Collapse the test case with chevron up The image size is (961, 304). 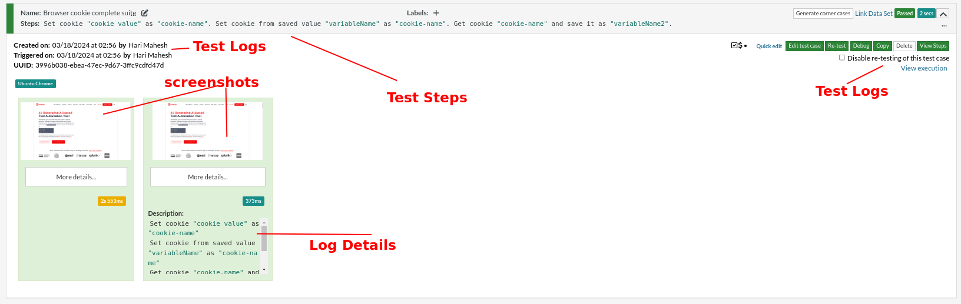click(x=943, y=14)
